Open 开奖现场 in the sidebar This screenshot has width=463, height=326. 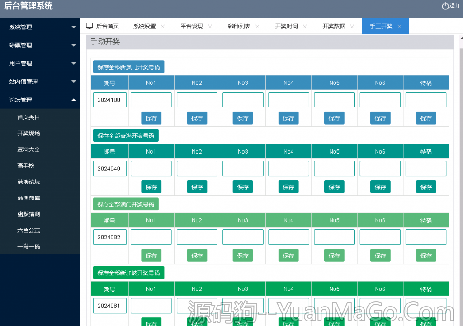point(28,133)
